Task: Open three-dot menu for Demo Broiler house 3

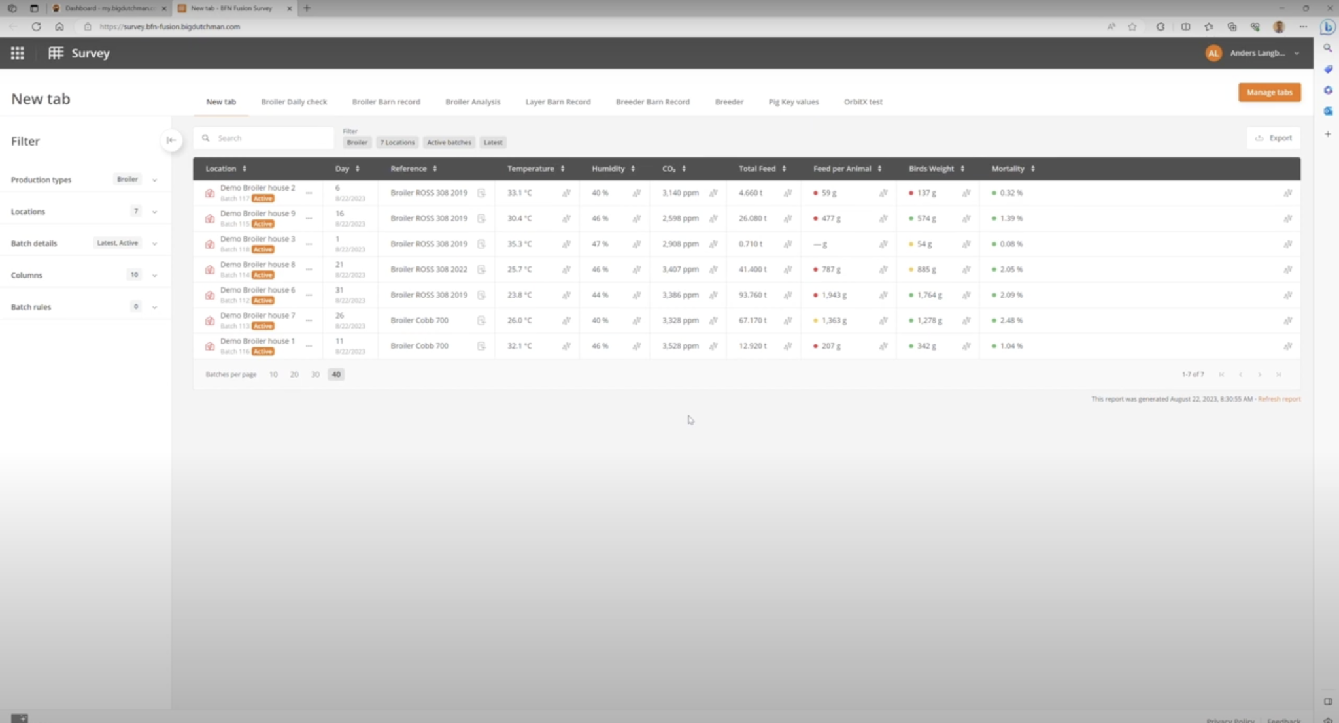Action: (x=309, y=244)
